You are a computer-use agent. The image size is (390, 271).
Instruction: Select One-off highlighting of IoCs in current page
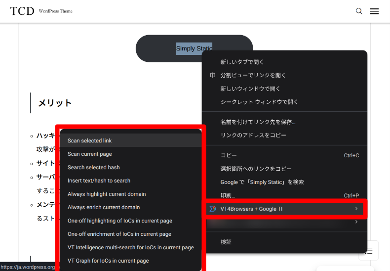pyautogui.click(x=131, y=221)
